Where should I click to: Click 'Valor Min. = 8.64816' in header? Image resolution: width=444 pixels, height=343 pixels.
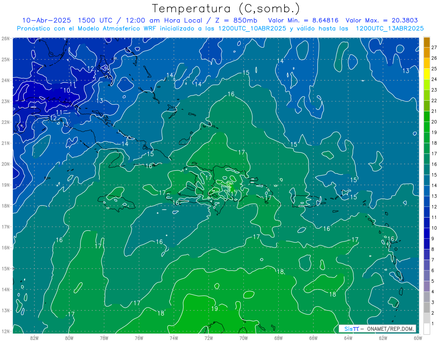click(x=303, y=20)
